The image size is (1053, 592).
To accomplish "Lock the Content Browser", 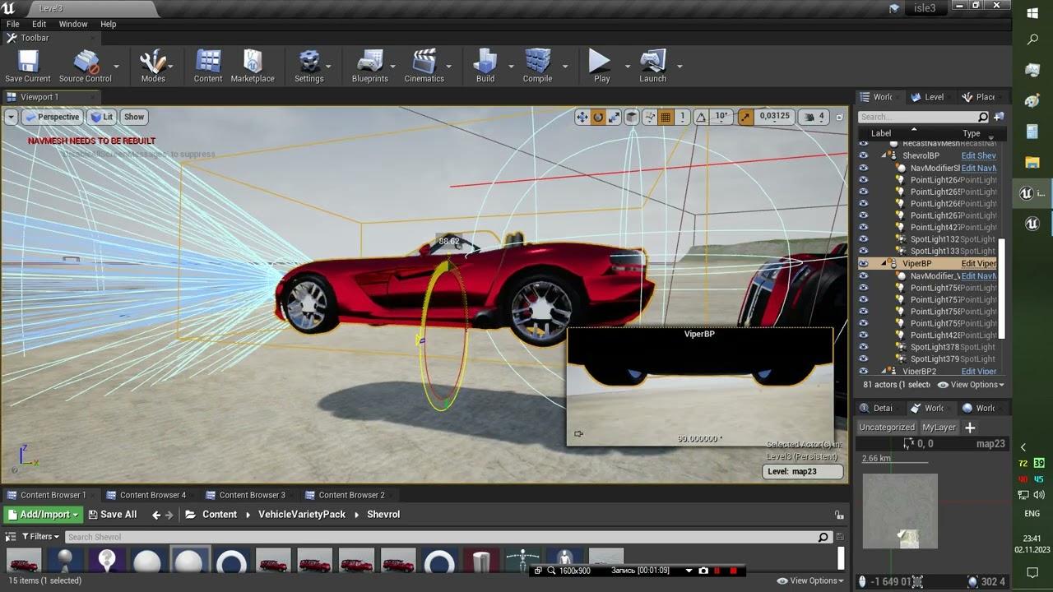I will pos(839,515).
